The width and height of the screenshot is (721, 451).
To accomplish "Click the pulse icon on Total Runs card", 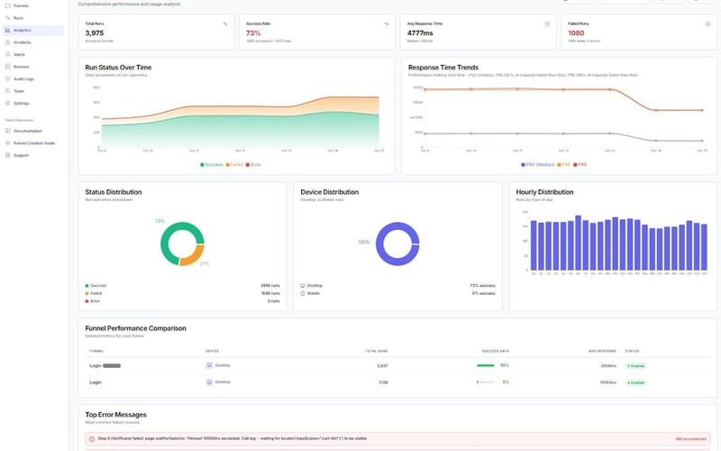I will point(224,23).
